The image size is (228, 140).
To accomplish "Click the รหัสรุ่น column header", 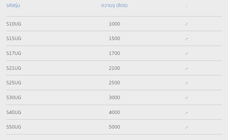I will (13, 6).
